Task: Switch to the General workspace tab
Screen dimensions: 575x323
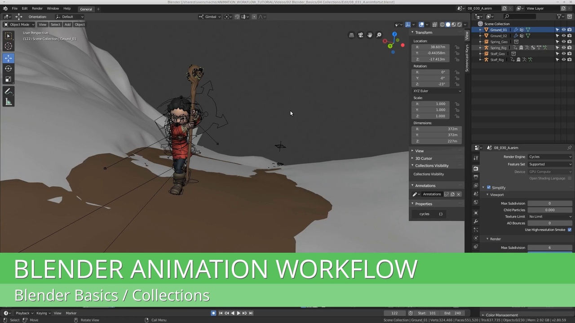Action: coord(86,9)
